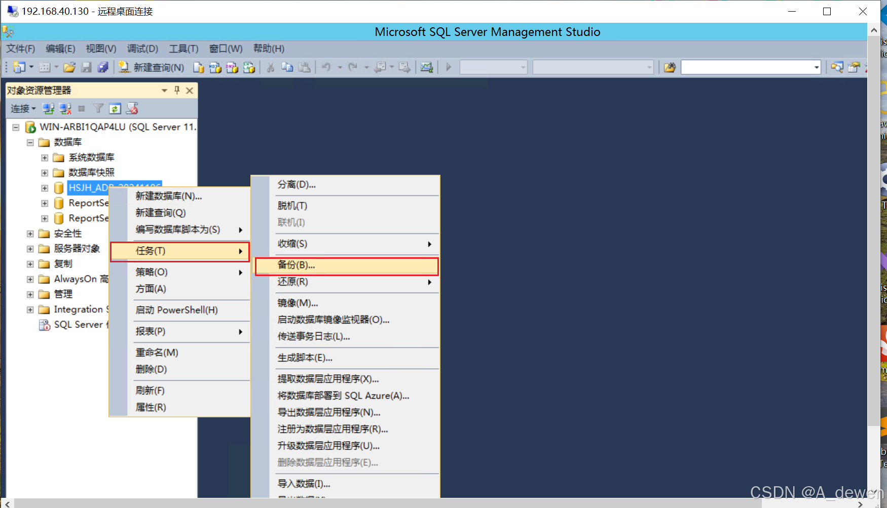887x508 pixels.
Task: Click the Activity Monitor toolbar icon
Action: (427, 67)
